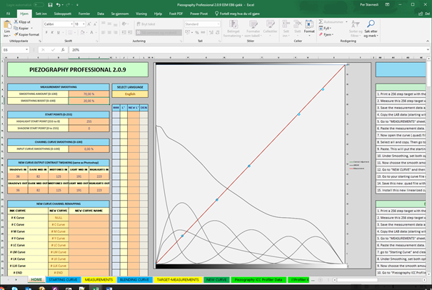This screenshot has width=432, height=290.
Task: Switch to the BLENDING CURVE sheet tab
Action: coord(134,280)
